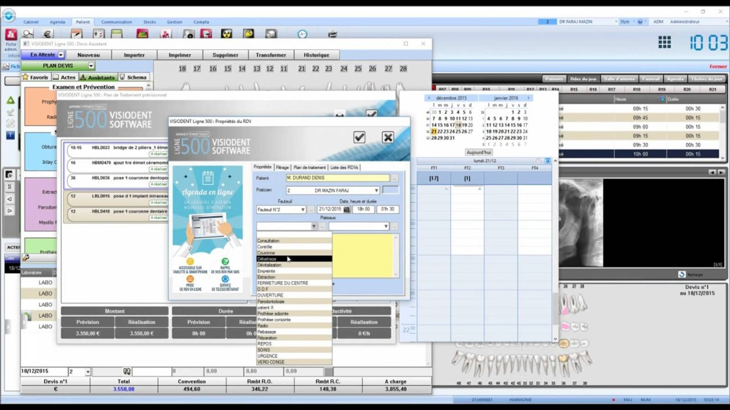Open the nine-square grid icon near the clock
The height and width of the screenshot is (410, 730).
point(664,43)
